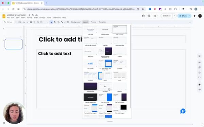Click the Share button
Viewport: 204px width, 127px height.
click(183, 16)
